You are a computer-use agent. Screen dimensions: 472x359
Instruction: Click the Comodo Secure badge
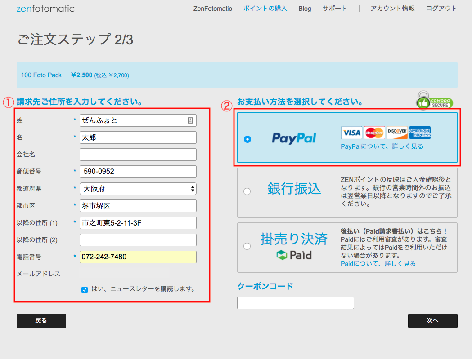tap(434, 101)
